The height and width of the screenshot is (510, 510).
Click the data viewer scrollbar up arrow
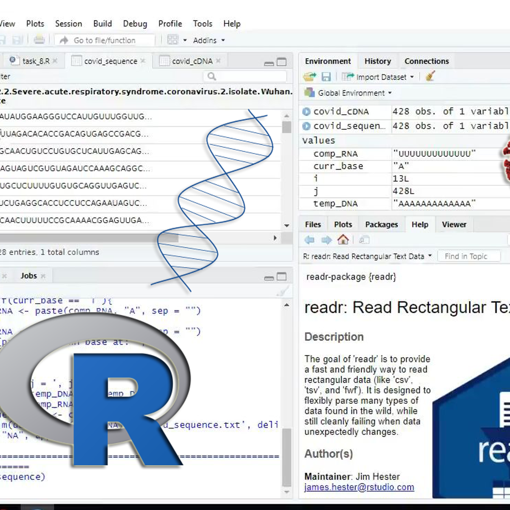287,116
